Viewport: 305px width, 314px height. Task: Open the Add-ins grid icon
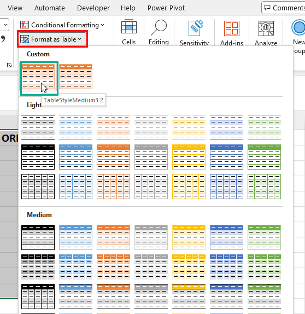click(232, 28)
